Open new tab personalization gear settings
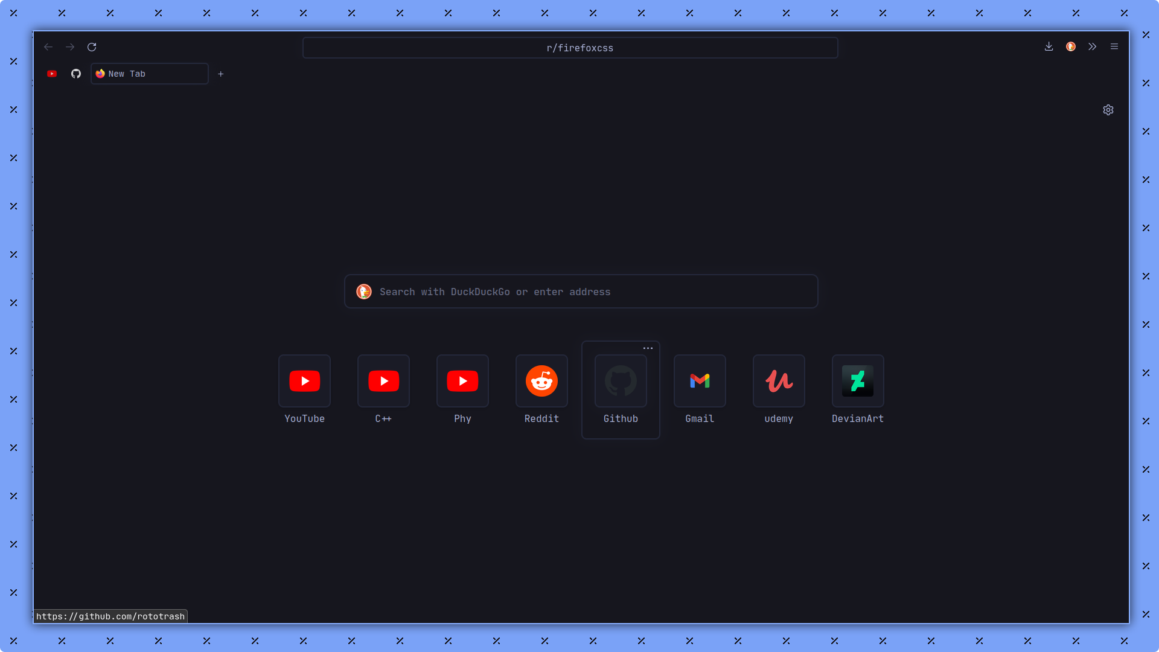 (1108, 110)
